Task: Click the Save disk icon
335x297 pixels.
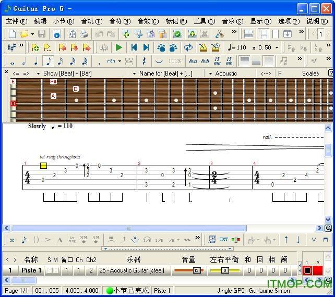Action: [x=41, y=34]
